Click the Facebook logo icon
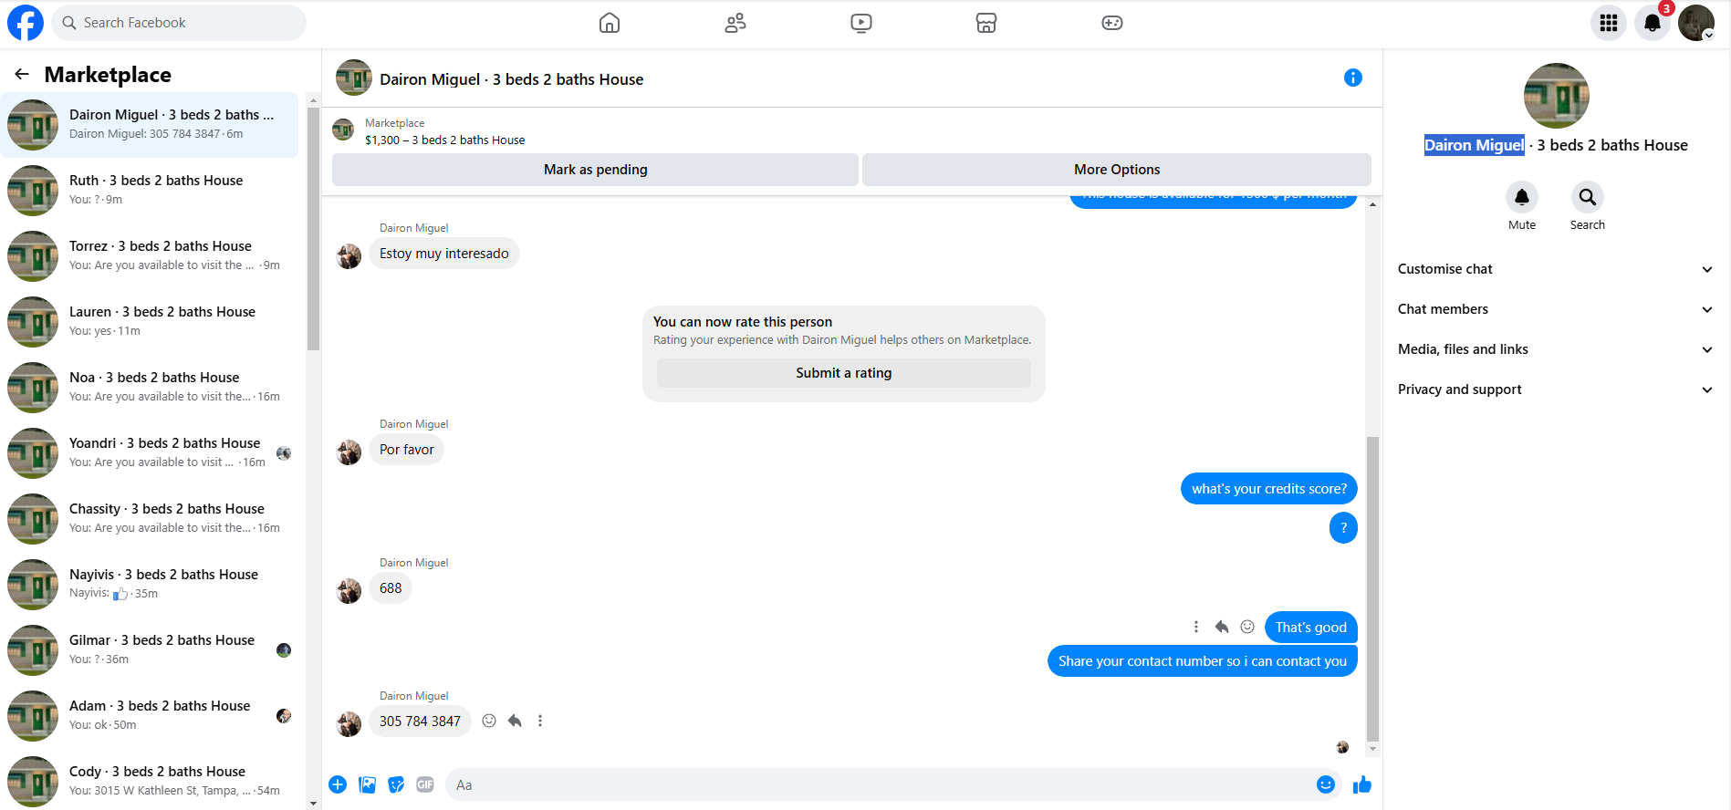This screenshot has height=810, width=1731. click(x=26, y=23)
